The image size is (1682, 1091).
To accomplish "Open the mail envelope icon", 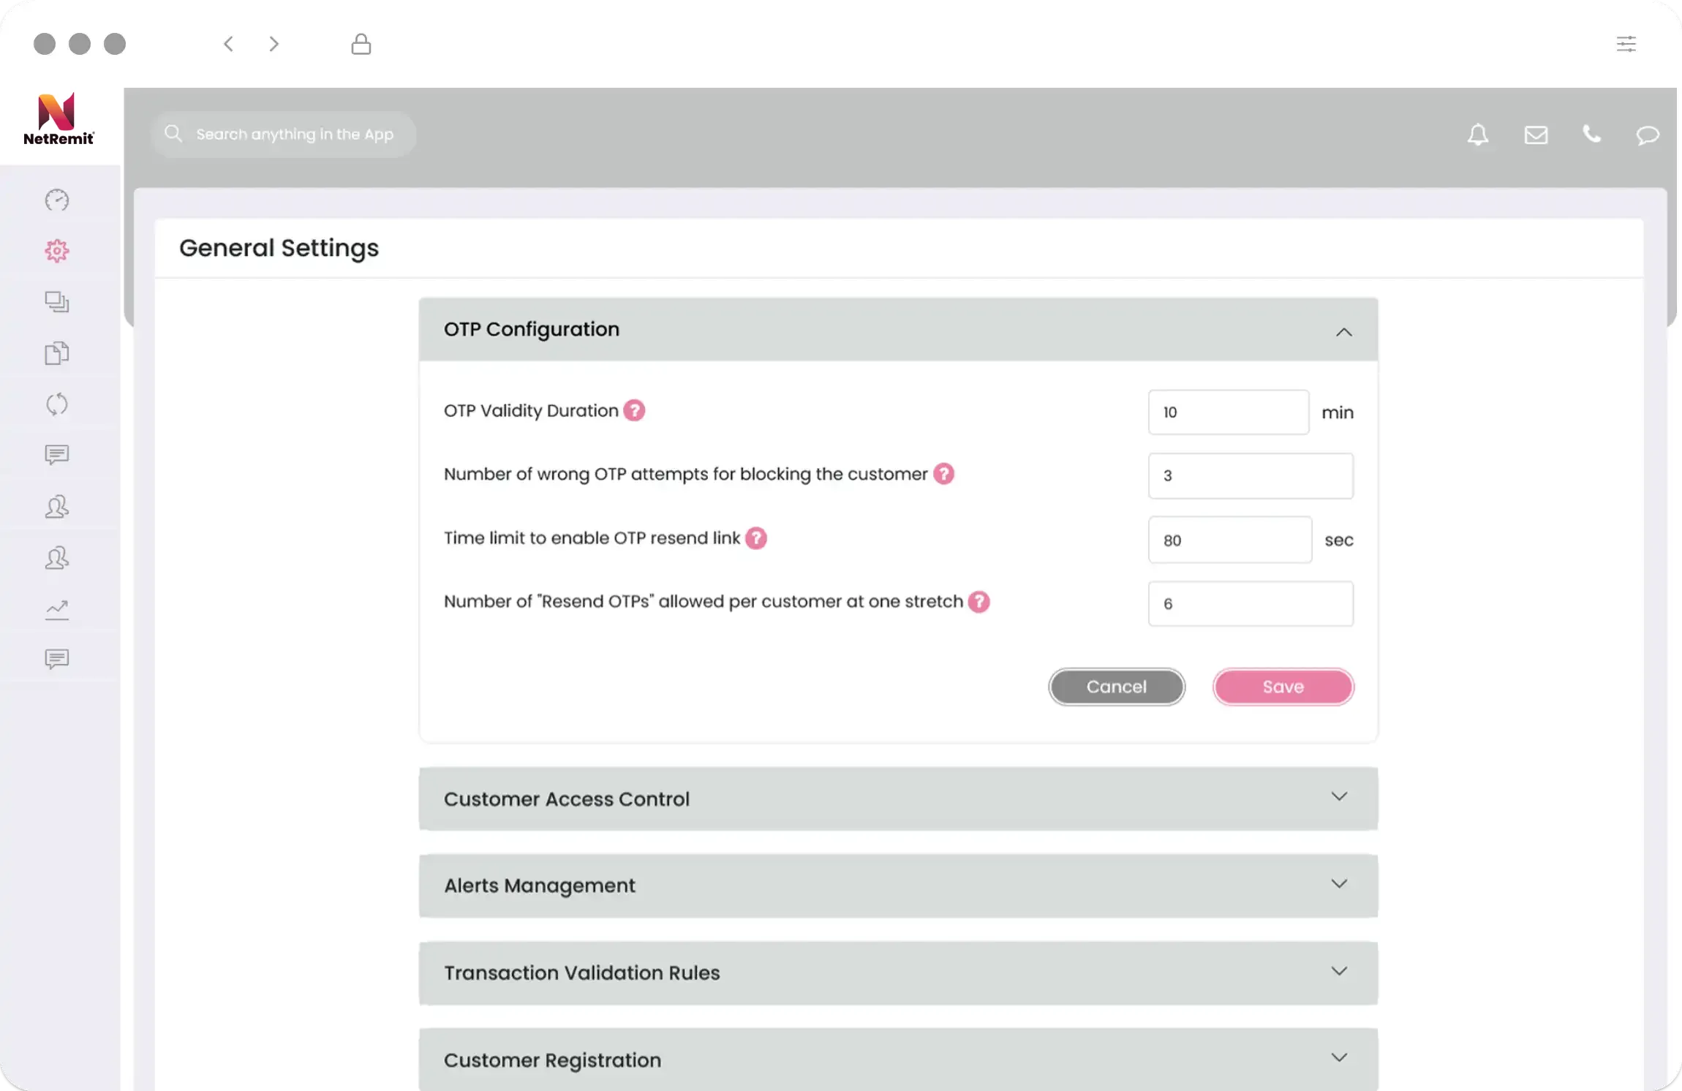I will pyautogui.click(x=1536, y=135).
